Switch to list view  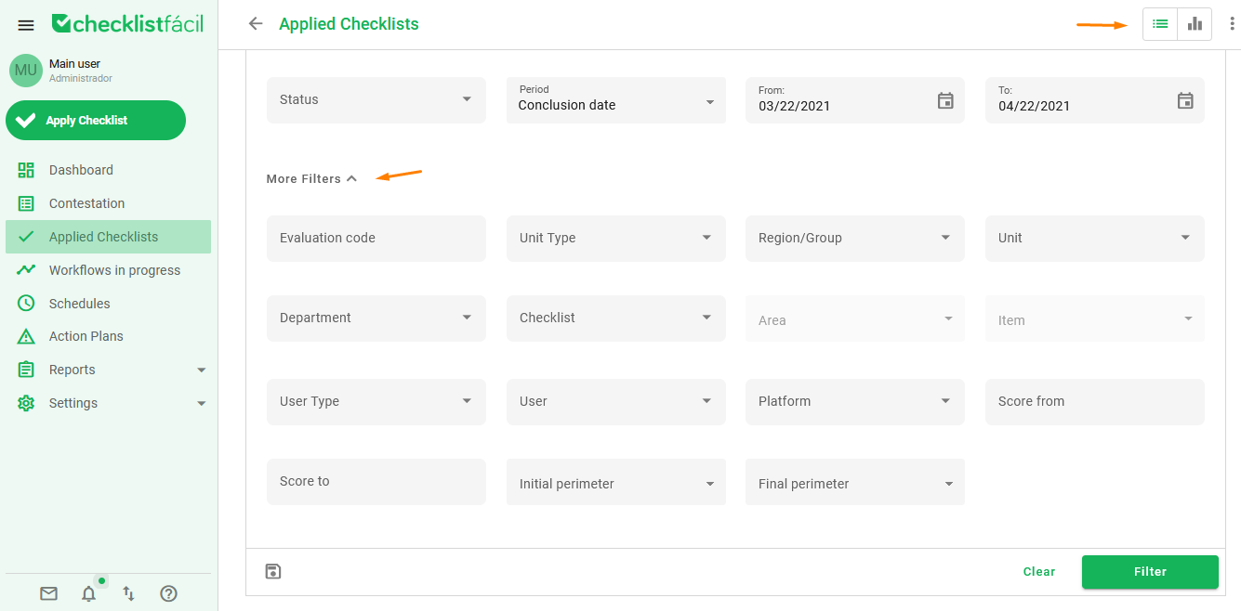tap(1160, 24)
